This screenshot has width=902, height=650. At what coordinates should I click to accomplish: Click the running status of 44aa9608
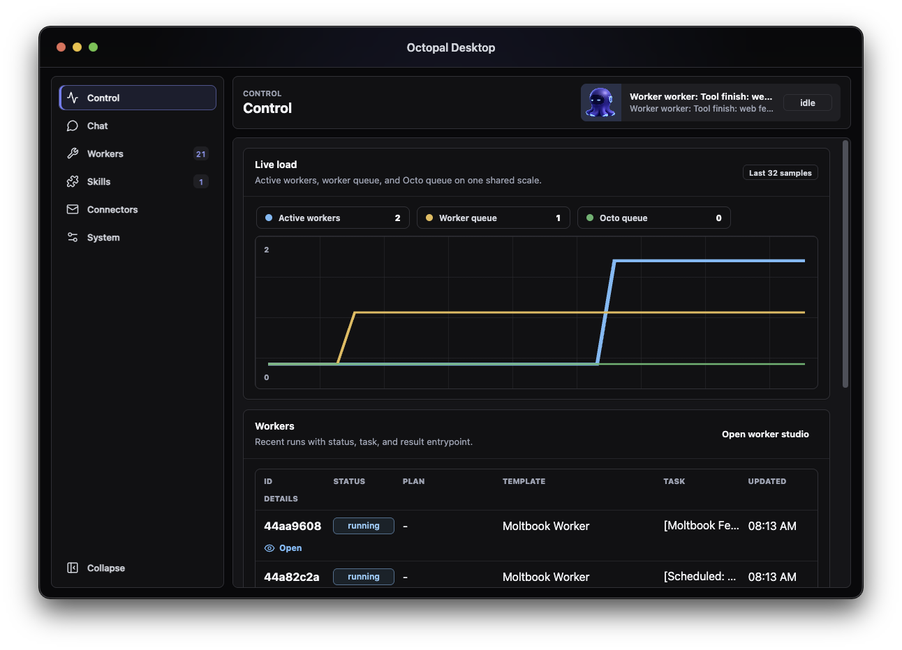pos(364,526)
